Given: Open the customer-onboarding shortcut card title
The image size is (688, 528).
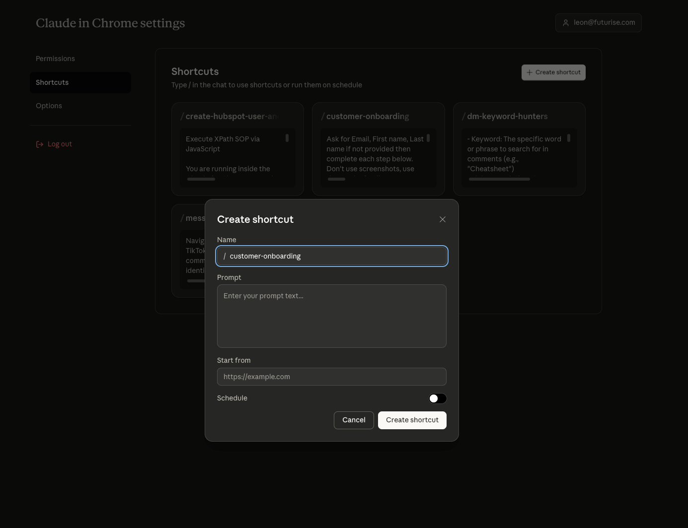Looking at the screenshot, I should pyautogui.click(x=365, y=116).
